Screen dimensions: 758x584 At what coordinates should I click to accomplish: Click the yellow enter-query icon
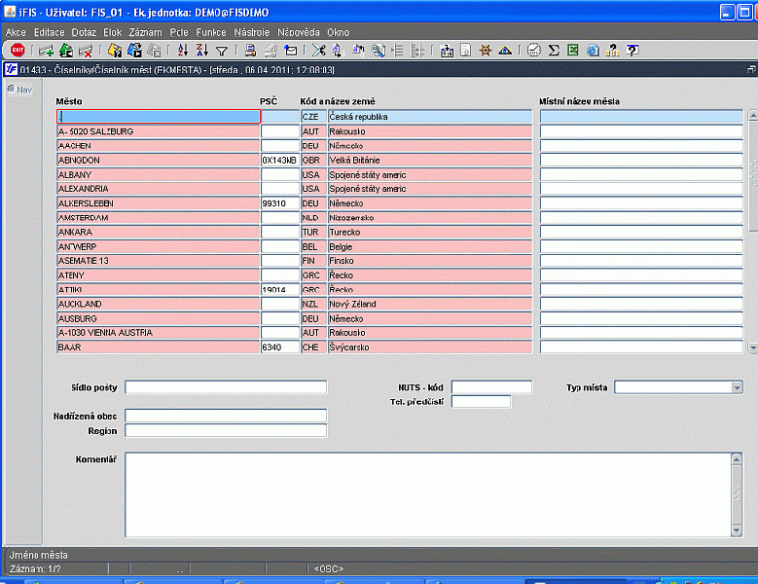115,51
